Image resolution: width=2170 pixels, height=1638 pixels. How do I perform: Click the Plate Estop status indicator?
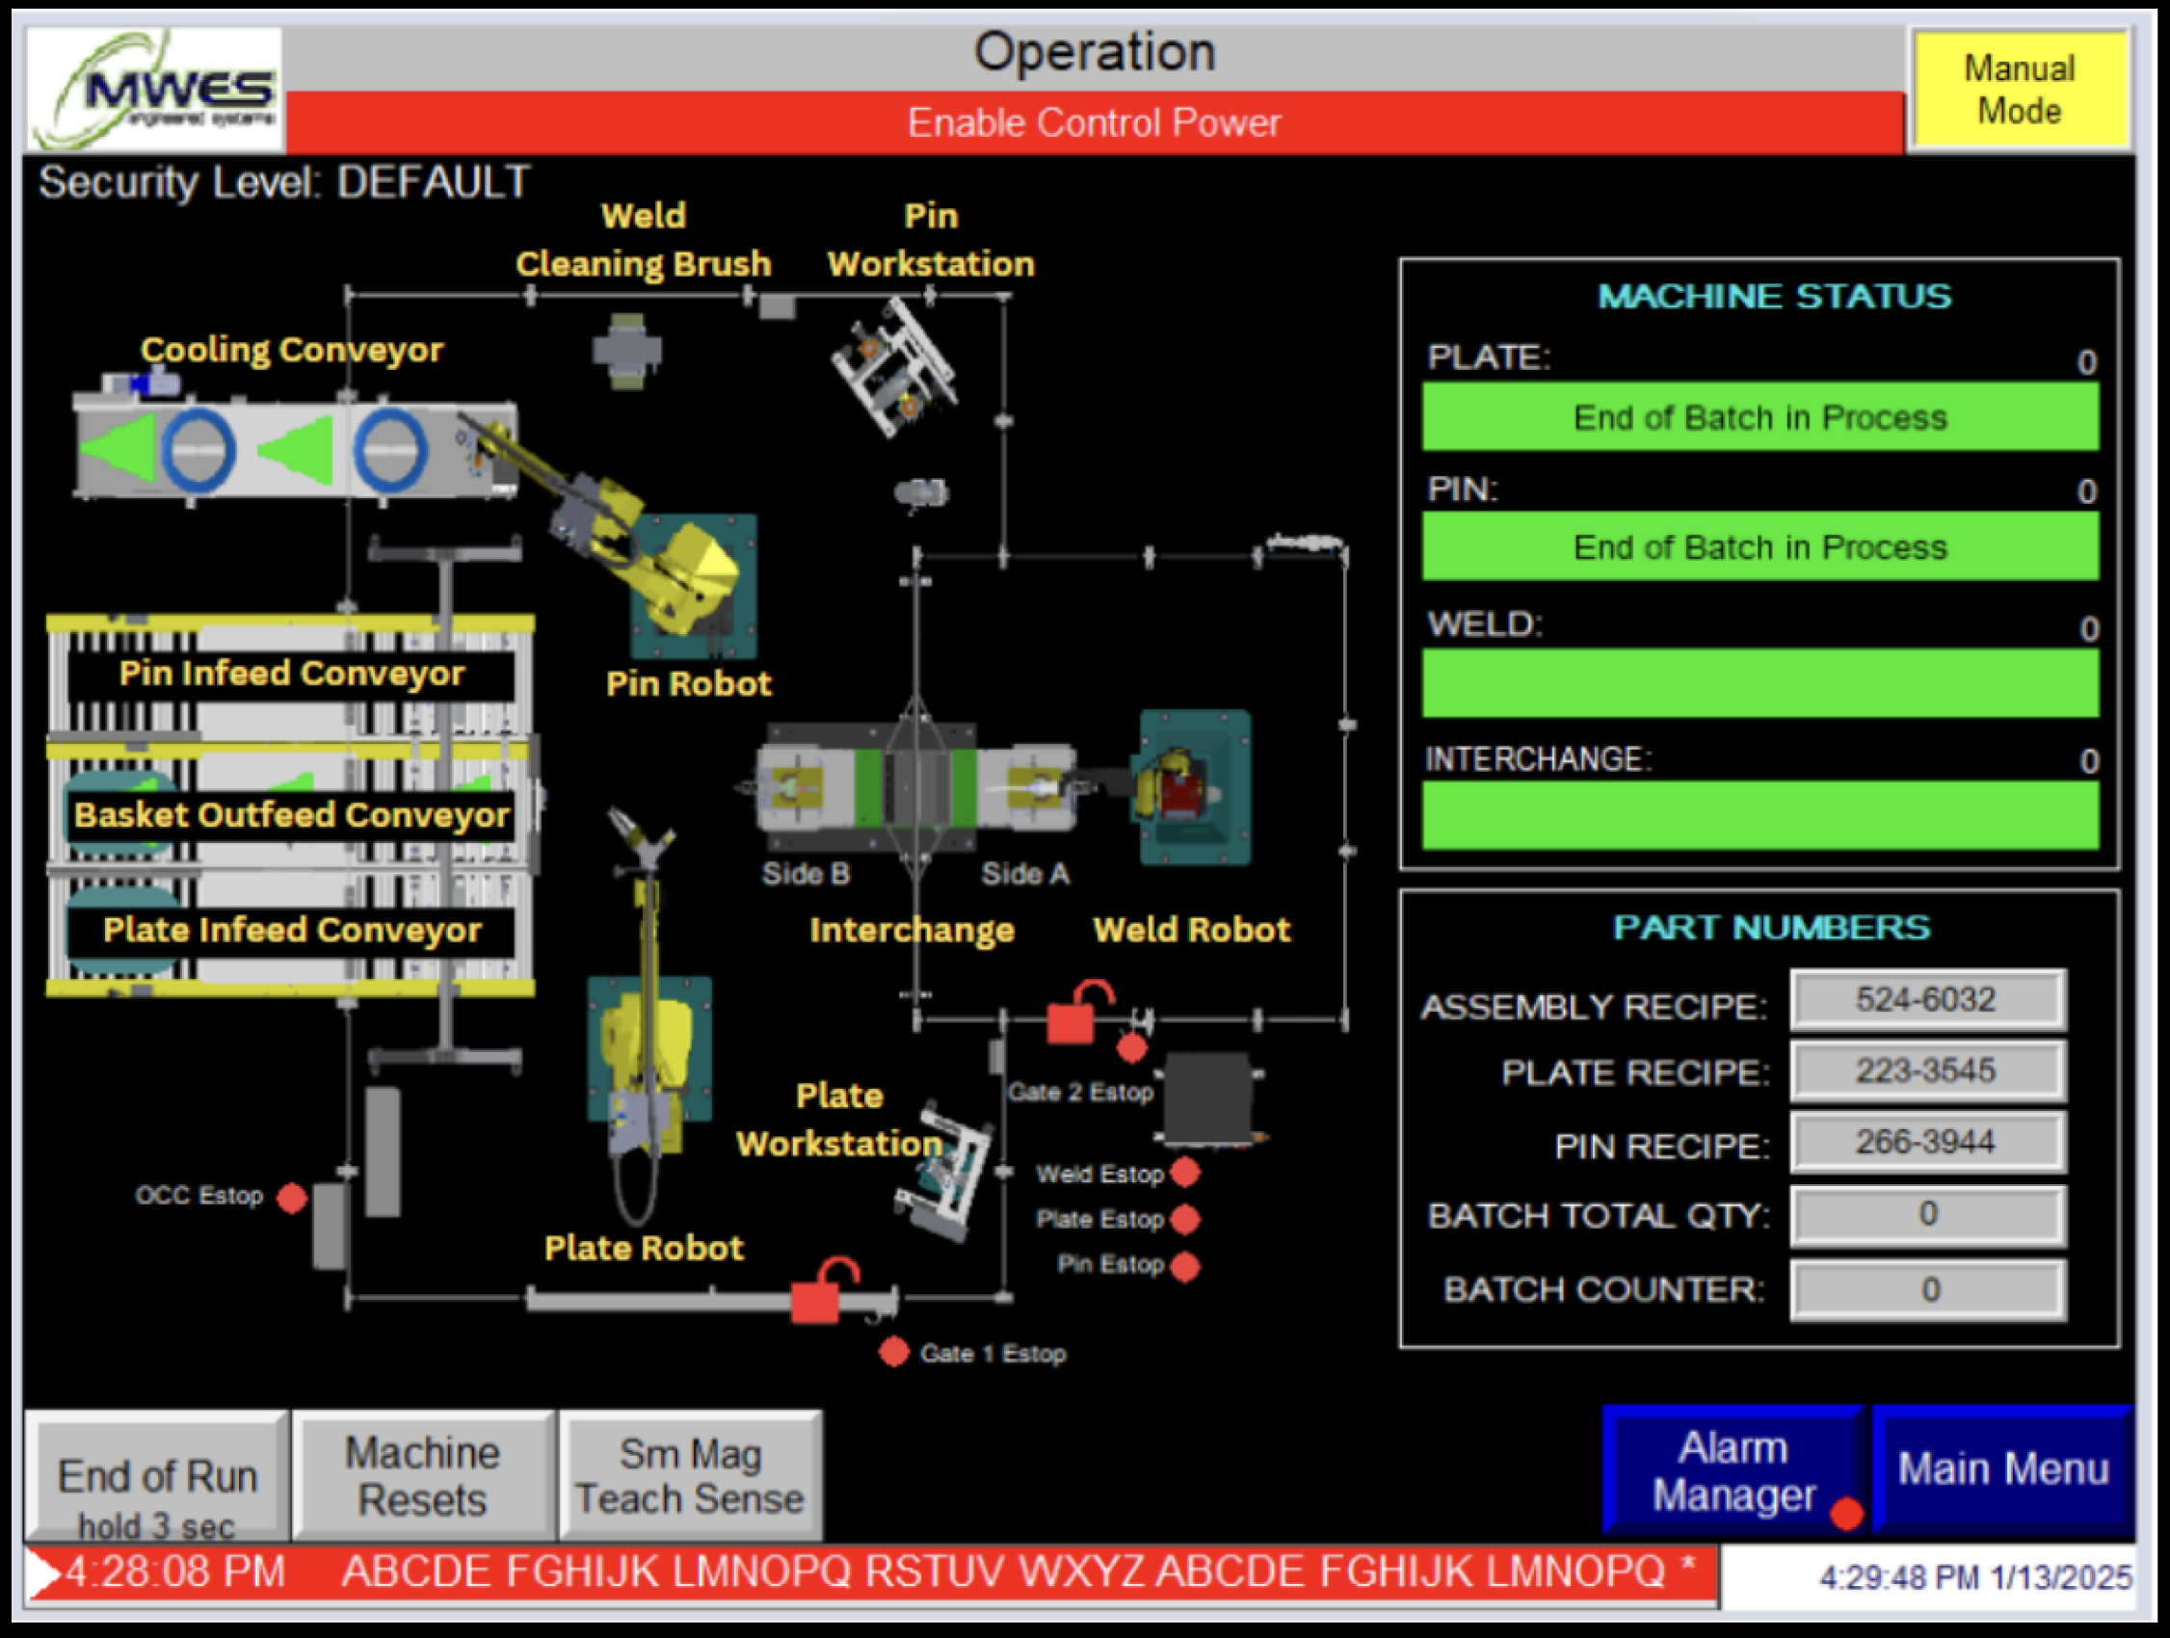click(1185, 1219)
